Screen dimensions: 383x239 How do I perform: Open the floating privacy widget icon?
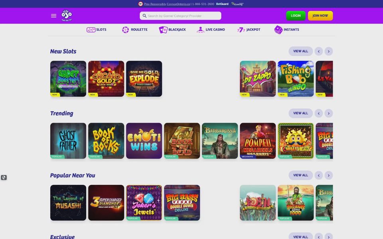click(x=4, y=178)
